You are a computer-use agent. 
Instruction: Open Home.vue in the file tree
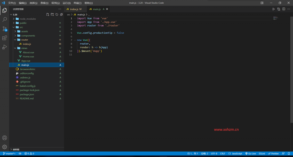(x=28, y=57)
